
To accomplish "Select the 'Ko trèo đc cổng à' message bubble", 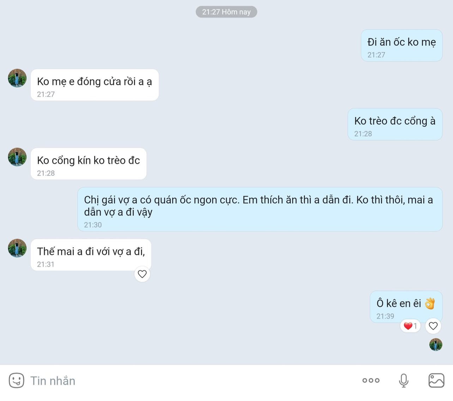I will (x=395, y=124).
